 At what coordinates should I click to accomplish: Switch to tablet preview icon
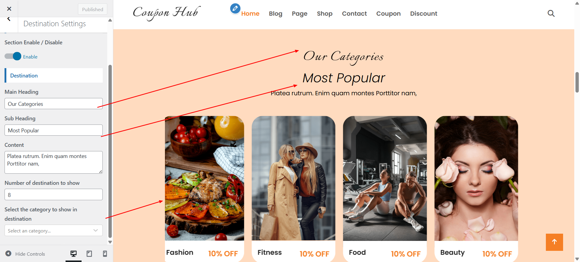[89, 254]
